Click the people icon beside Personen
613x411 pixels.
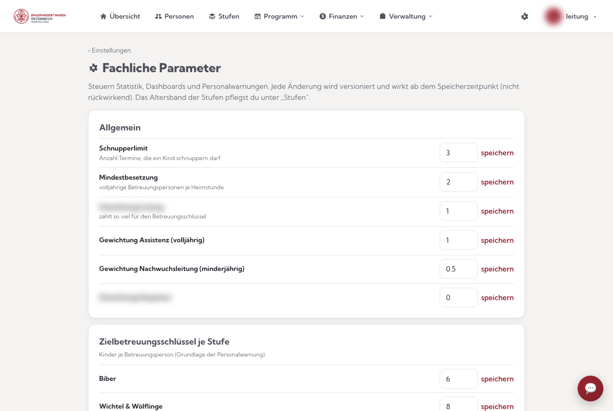click(159, 16)
